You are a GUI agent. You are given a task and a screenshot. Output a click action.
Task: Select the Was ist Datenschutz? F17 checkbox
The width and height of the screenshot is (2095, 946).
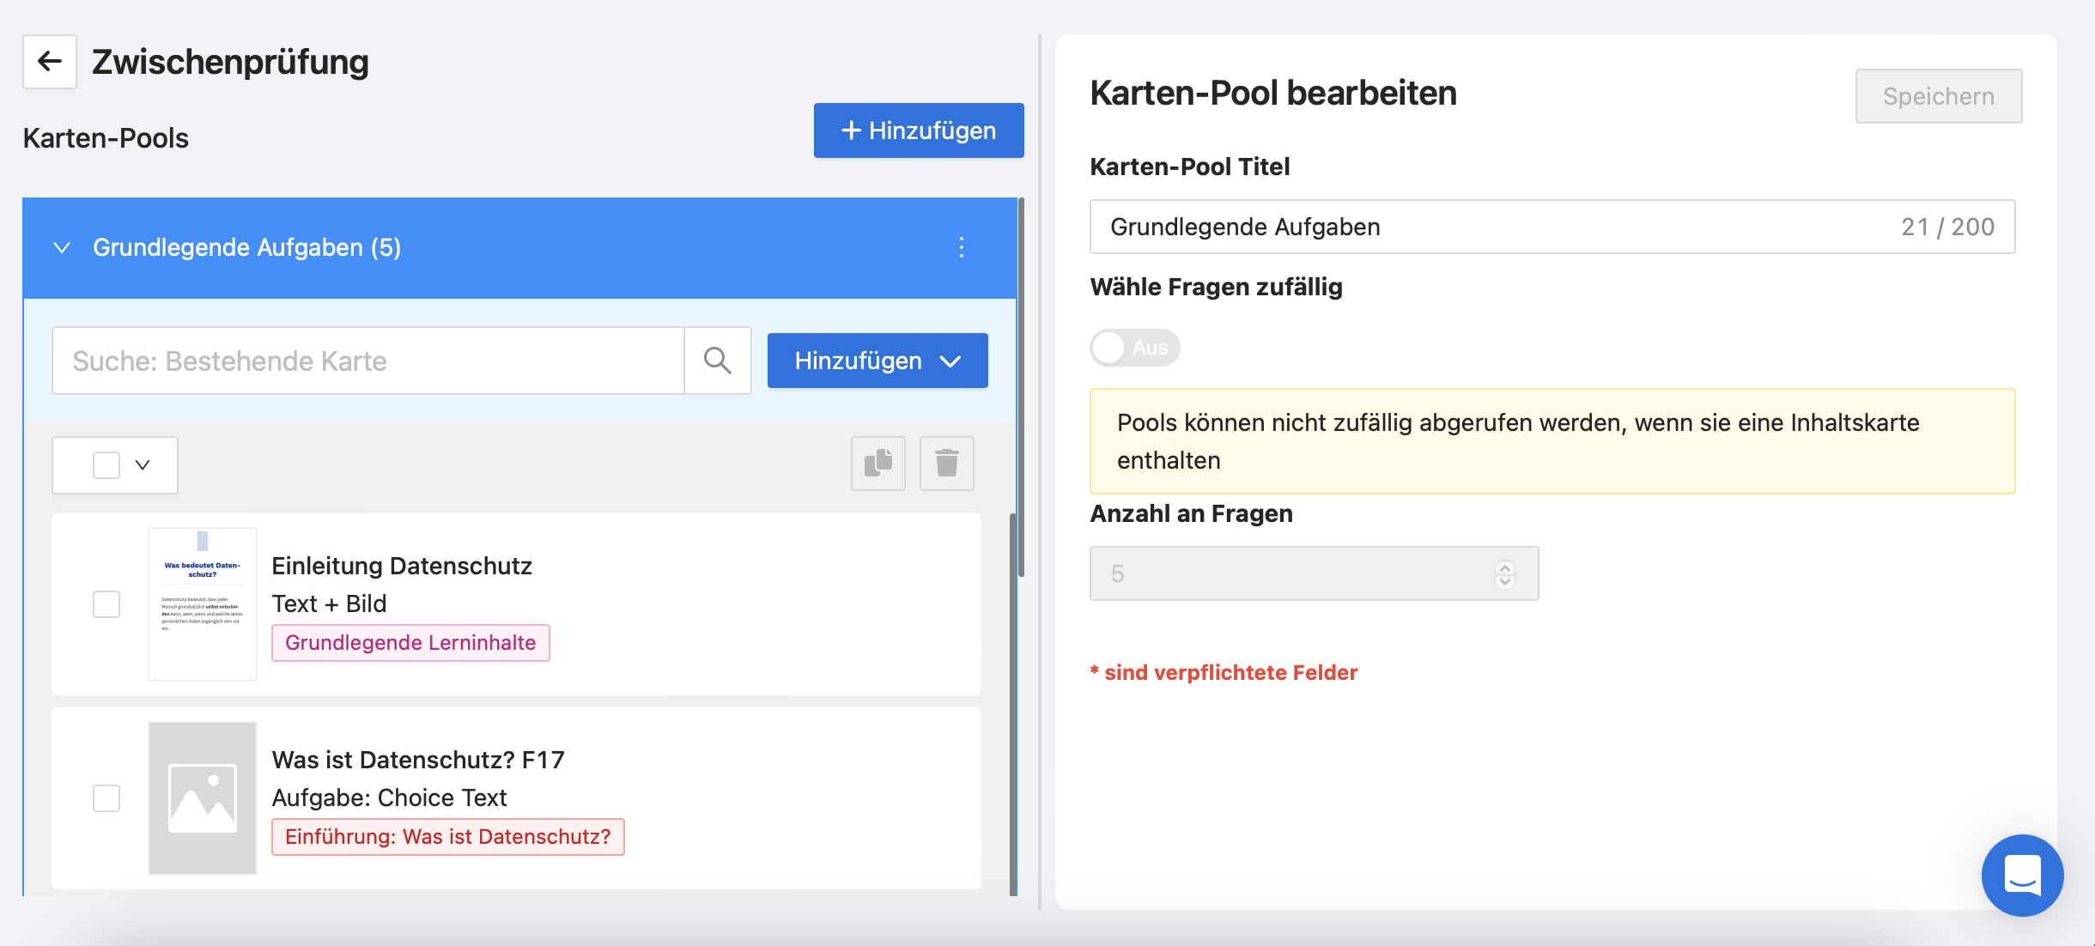point(106,798)
